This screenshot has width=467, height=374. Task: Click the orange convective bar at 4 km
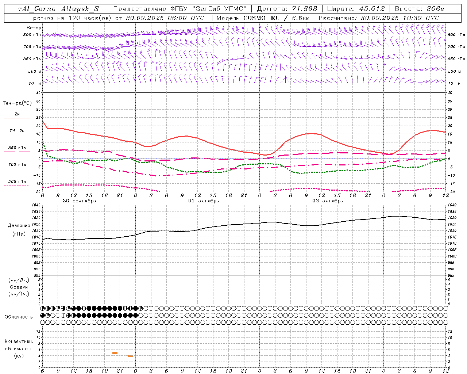click(130, 356)
